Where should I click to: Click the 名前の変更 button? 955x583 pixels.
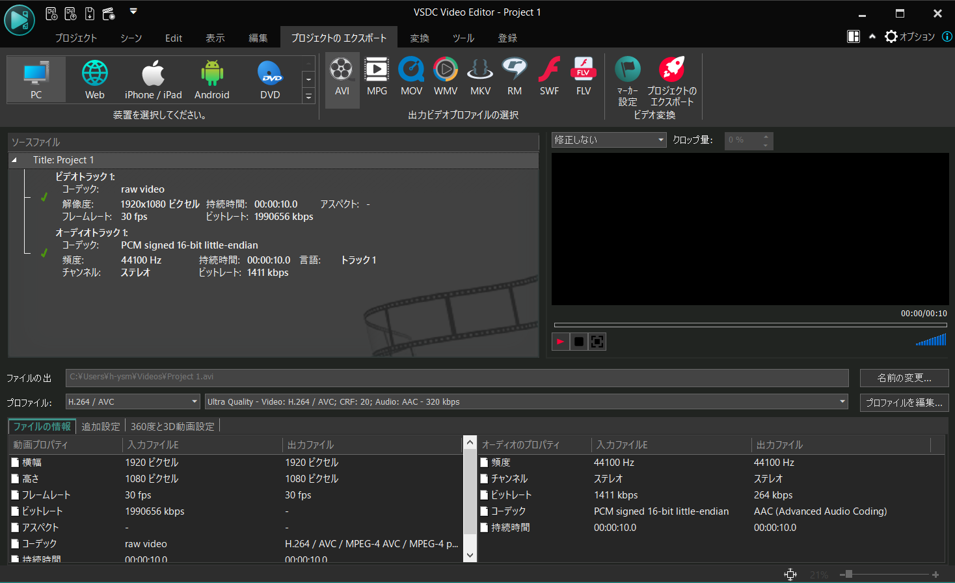point(904,377)
